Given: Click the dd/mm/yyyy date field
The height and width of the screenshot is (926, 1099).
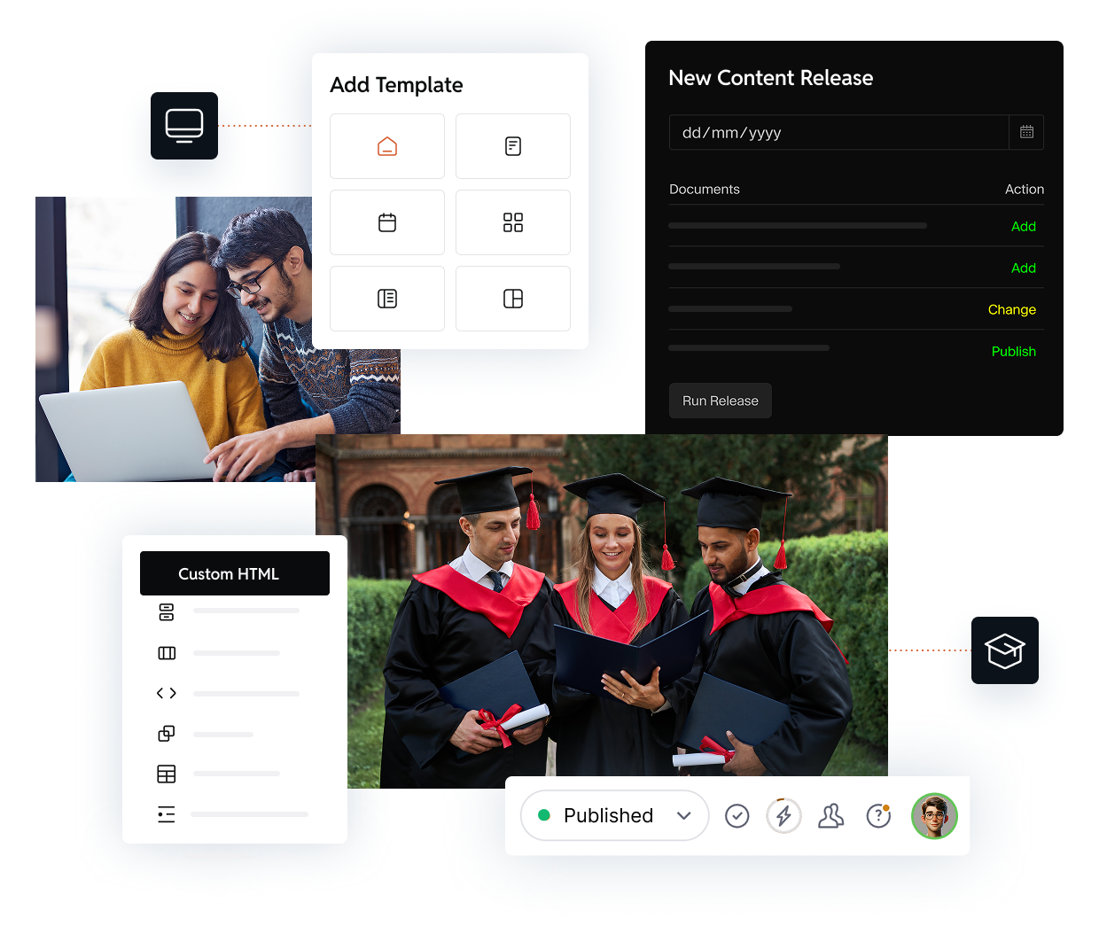Looking at the screenshot, I should (x=838, y=132).
